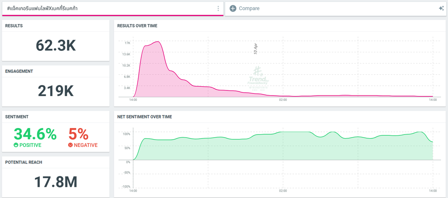Click the SENTIMENT card heading

[x=17, y=117]
